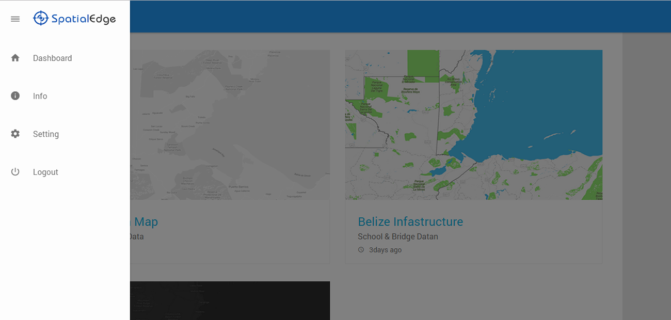Viewport: 671px width, 320px height.
Task: Click the '3days ago' timestamp text
Action: (385, 250)
